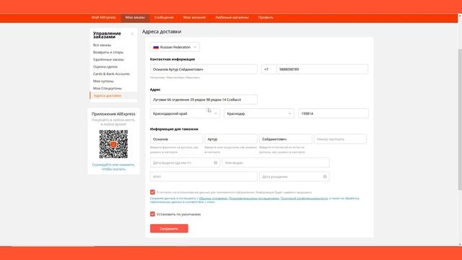Open Все заказы in sidebar

(103, 45)
